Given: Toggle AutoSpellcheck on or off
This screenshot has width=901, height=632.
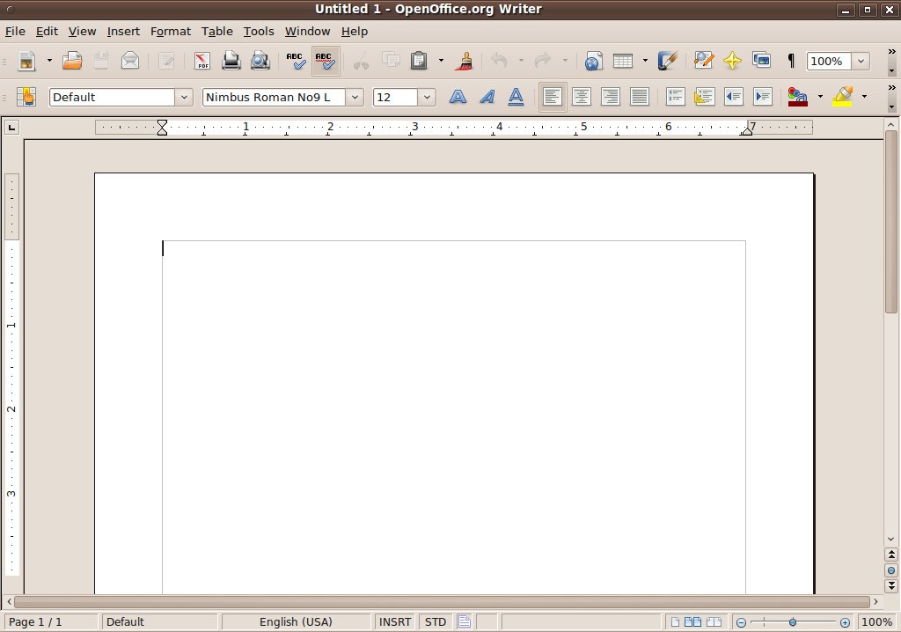Looking at the screenshot, I should tap(325, 61).
